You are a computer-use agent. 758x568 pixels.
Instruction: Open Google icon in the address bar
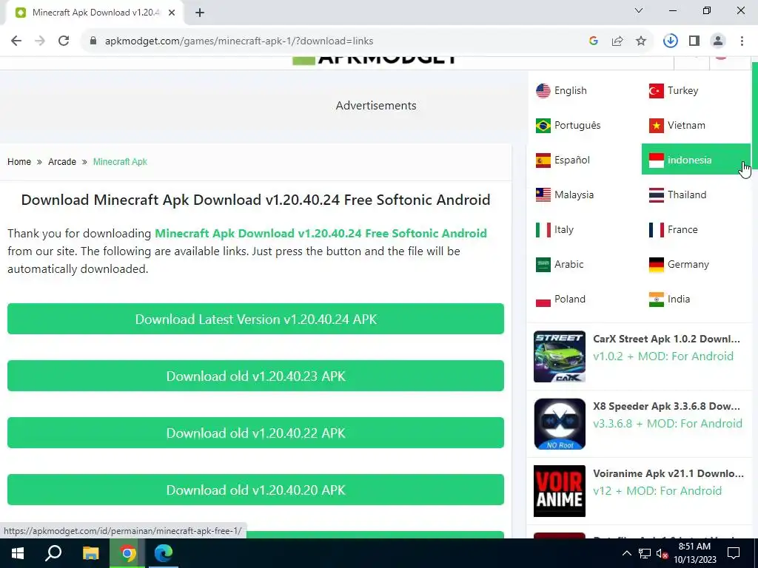(594, 41)
